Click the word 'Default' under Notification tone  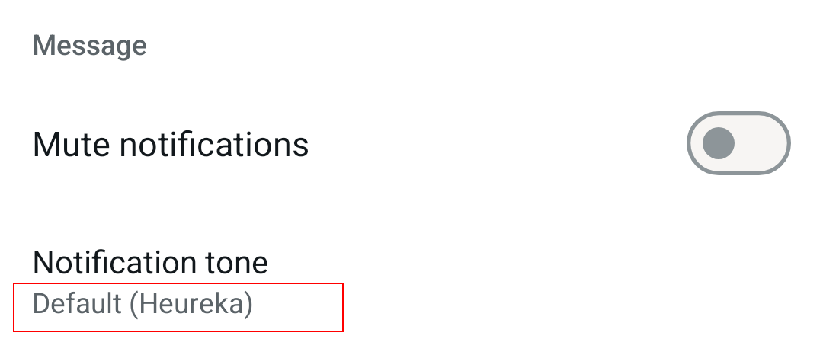coord(77,305)
